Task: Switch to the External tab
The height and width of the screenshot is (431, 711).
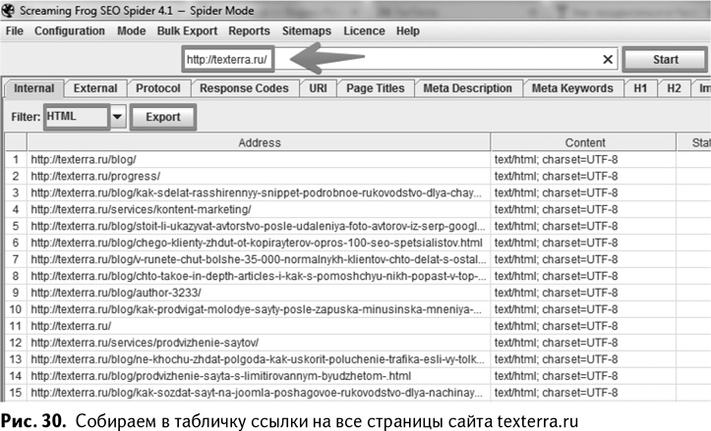Action: [x=94, y=88]
